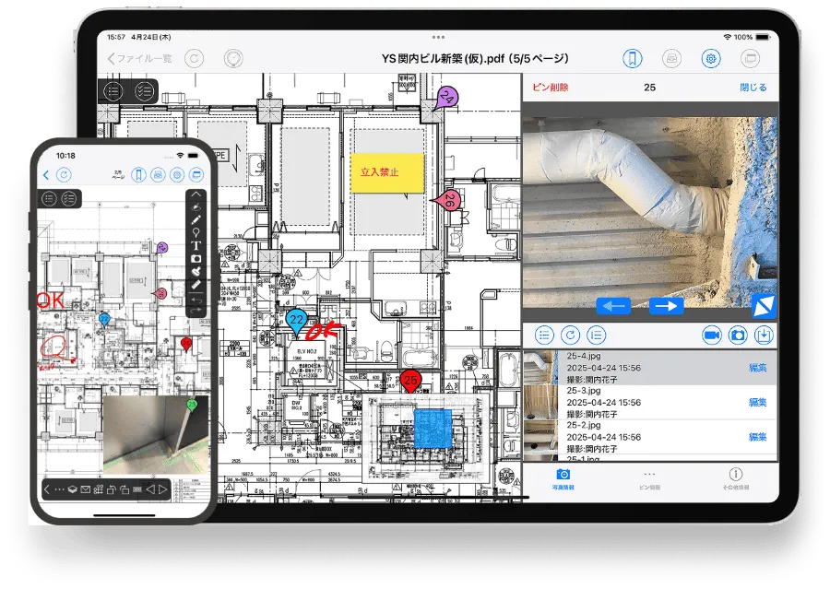This screenshot has width=830, height=589.
Task: Switch to the その他情報 tab
Action: pyautogui.click(x=736, y=479)
